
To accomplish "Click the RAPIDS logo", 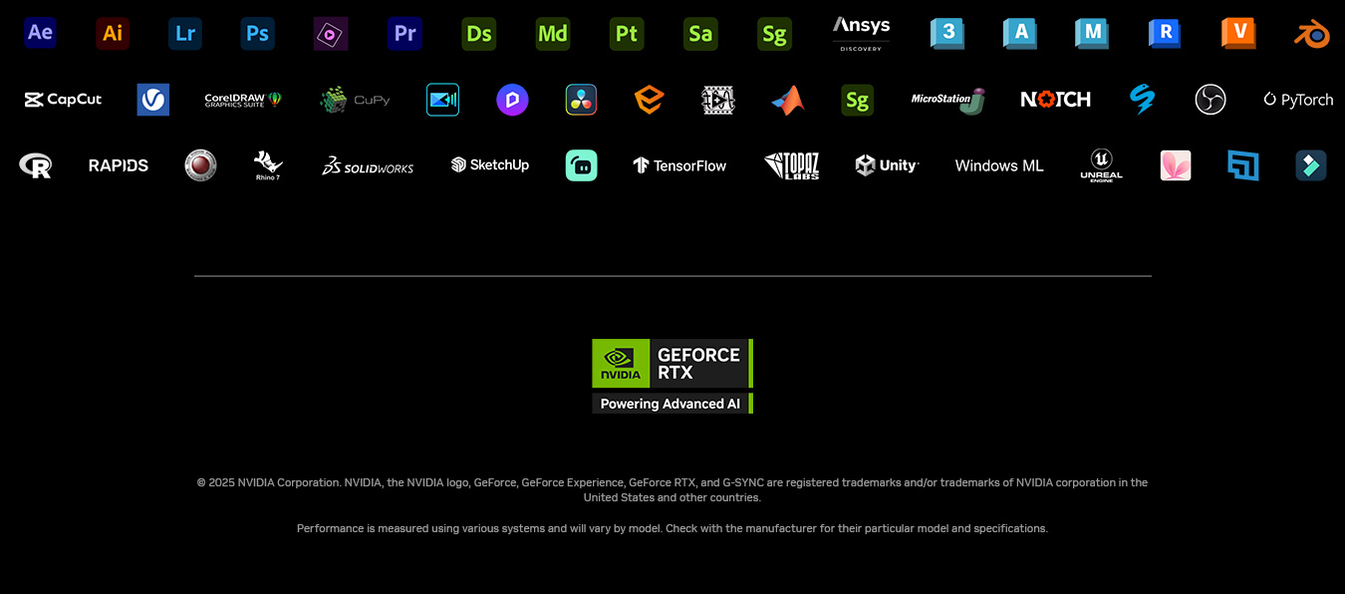I will (119, 165).
